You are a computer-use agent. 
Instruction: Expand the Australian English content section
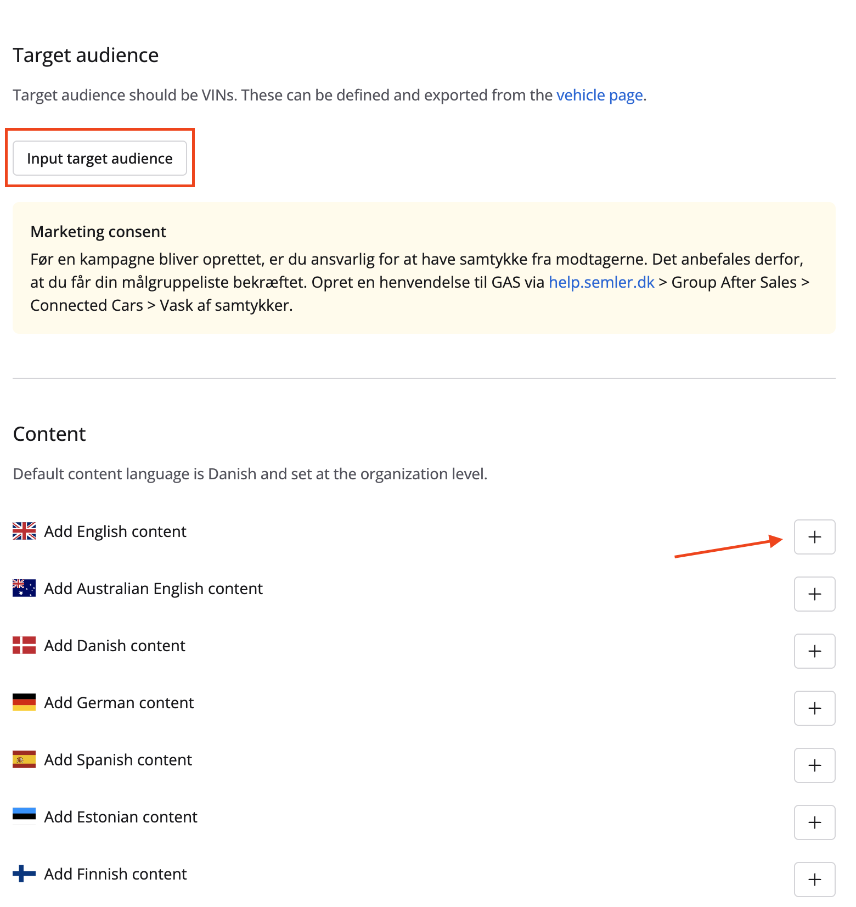coord(814,594)
